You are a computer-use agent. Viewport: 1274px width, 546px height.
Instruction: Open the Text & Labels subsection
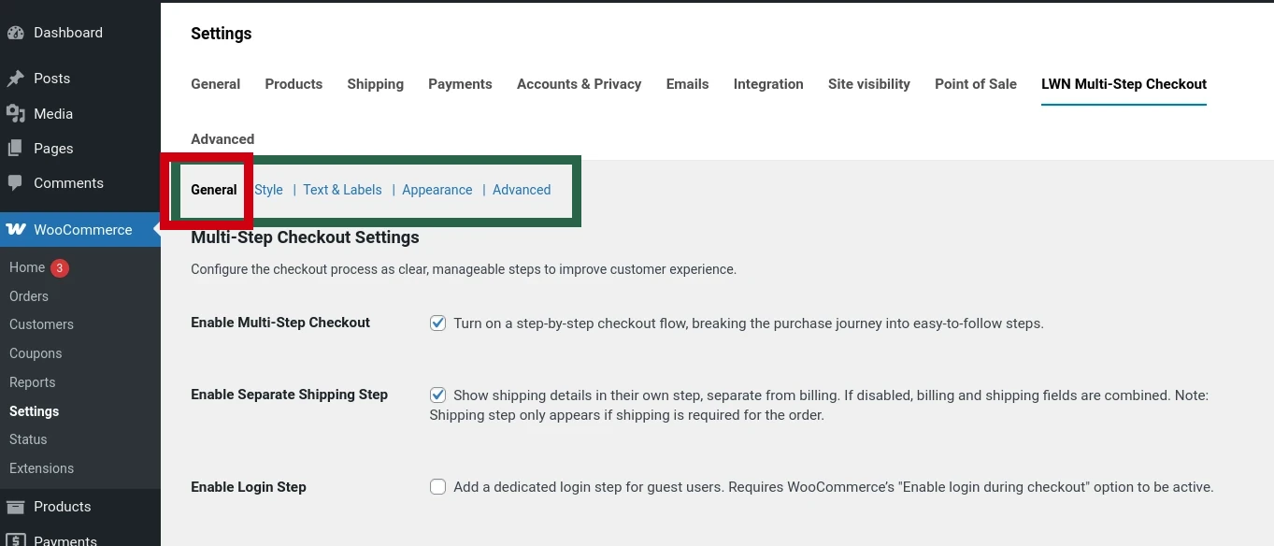pyautogui.click(x=342, y=190)
